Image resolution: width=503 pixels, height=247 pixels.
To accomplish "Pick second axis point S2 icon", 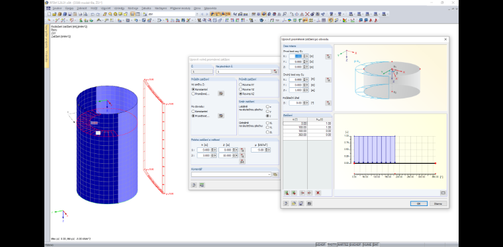I will tap(328, 80).
